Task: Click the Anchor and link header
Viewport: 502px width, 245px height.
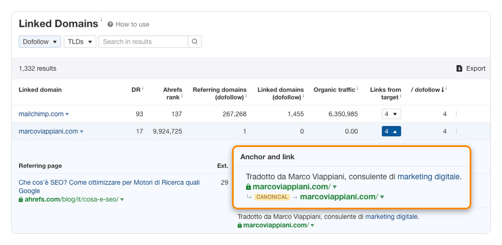Action: pos(267,157)
